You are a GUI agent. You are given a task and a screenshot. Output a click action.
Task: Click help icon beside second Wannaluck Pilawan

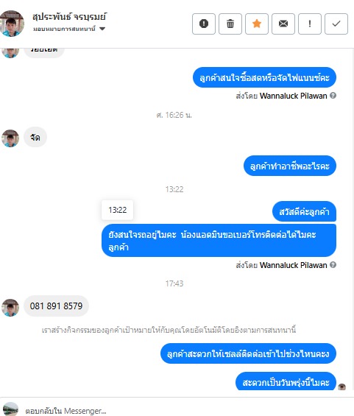333,265
